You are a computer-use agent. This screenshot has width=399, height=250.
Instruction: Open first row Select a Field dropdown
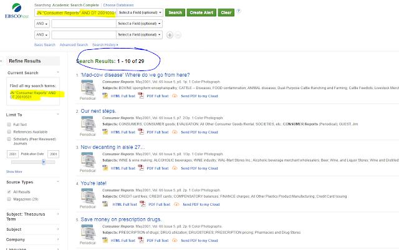pyautogui.click(x=140, y=12)
